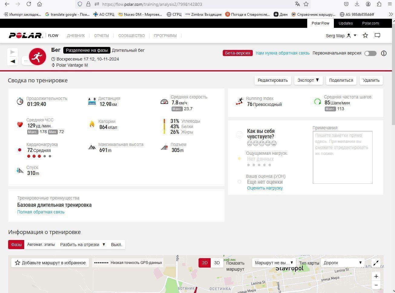Switch the map to 3D view
Screen dimensions: 395x293
[x=217, y=263]
